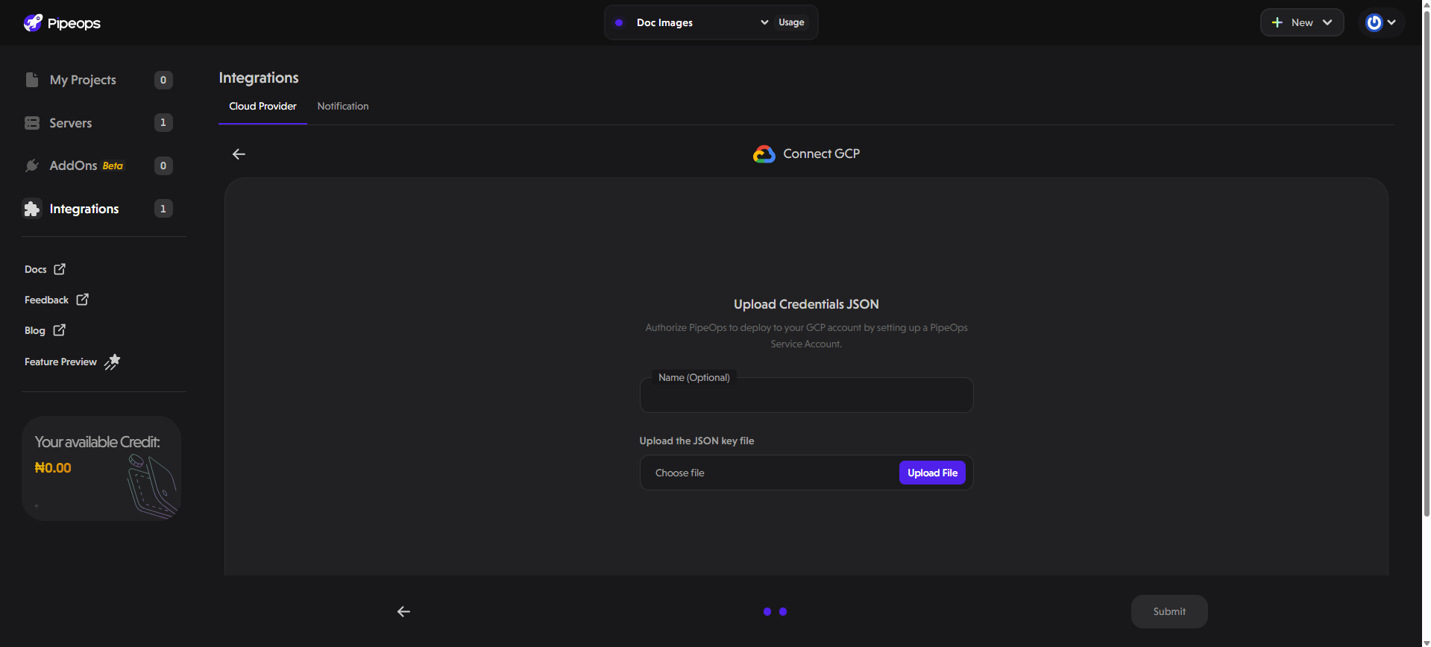Click the AddOns count badge
Image resolution: width=1431 pixels, height=647 pixels.
[163, 165]
